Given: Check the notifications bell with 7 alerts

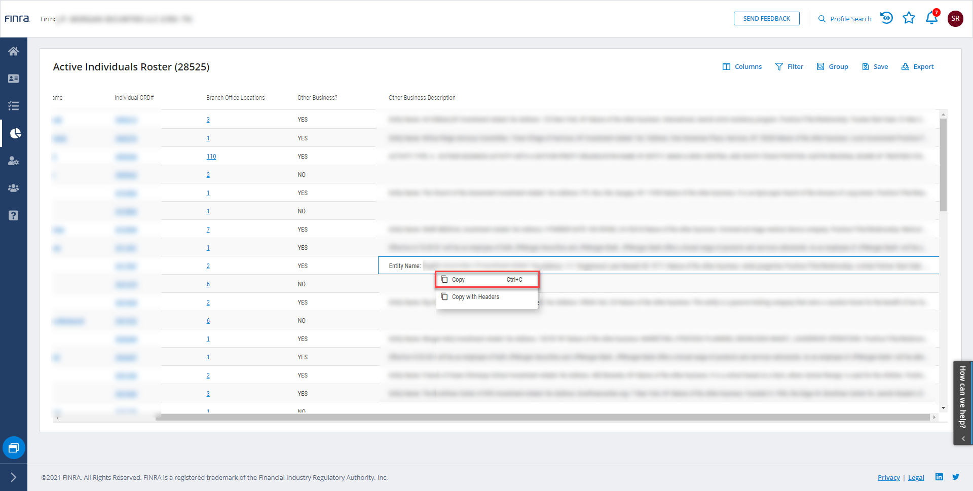Looking at the screenshot, I should click(931, 18).
